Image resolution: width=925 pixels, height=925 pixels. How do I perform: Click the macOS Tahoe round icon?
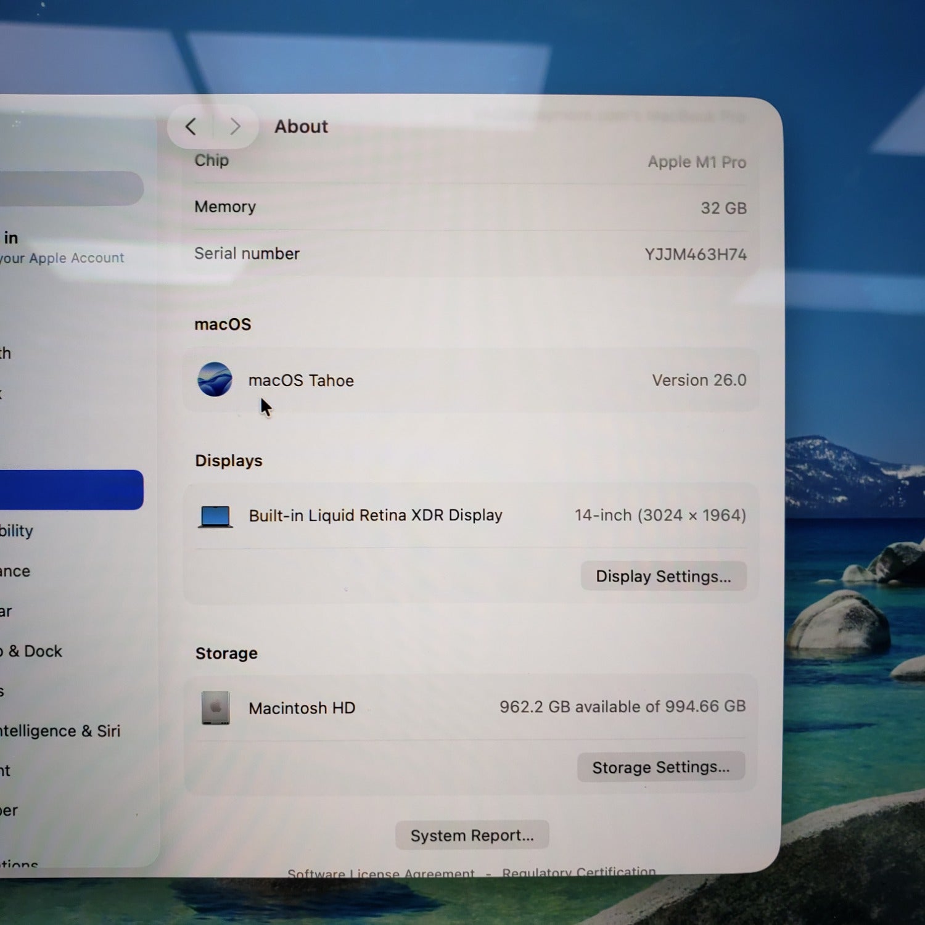coord(215,379)
